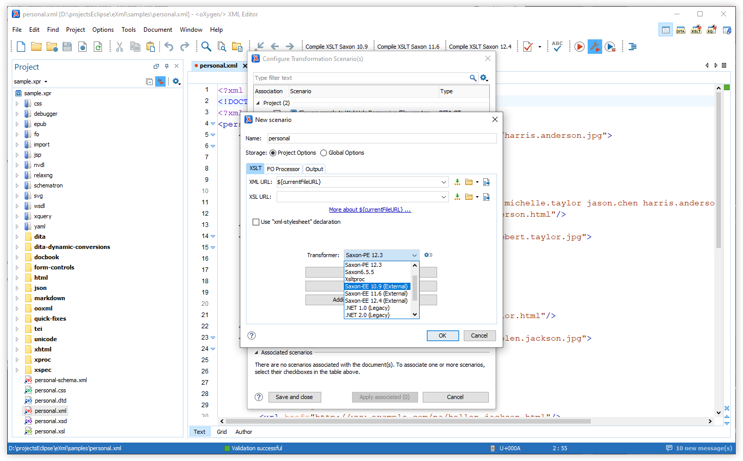Click Save and close button

(294, 397)
